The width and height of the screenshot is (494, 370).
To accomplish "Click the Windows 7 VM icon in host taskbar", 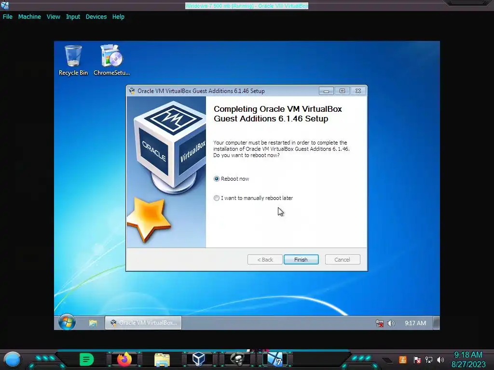I will tap(275, 359).
